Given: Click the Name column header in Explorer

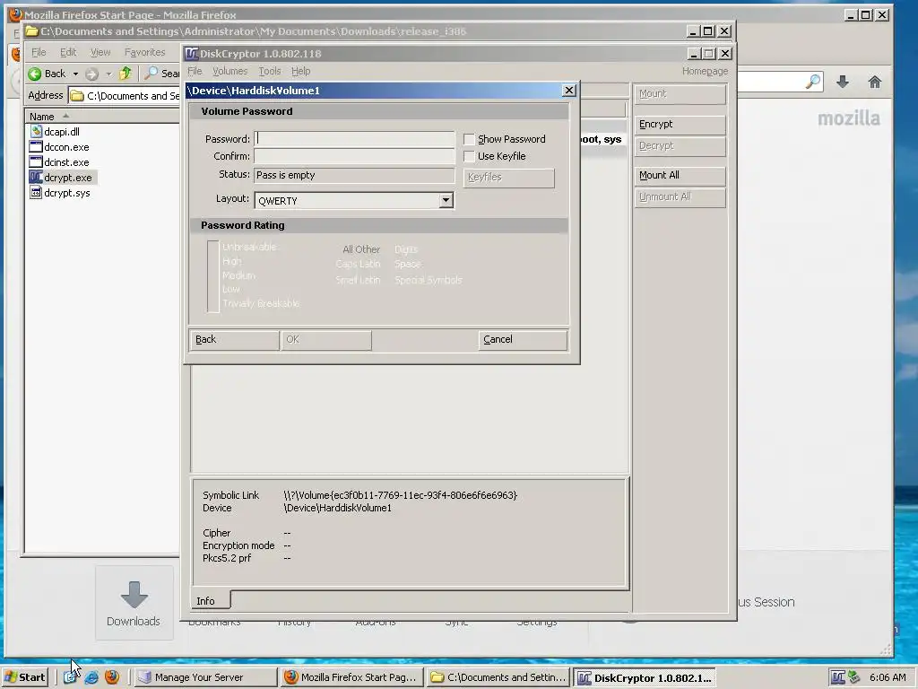Looking at the screenshot, I should pos(102,116).
